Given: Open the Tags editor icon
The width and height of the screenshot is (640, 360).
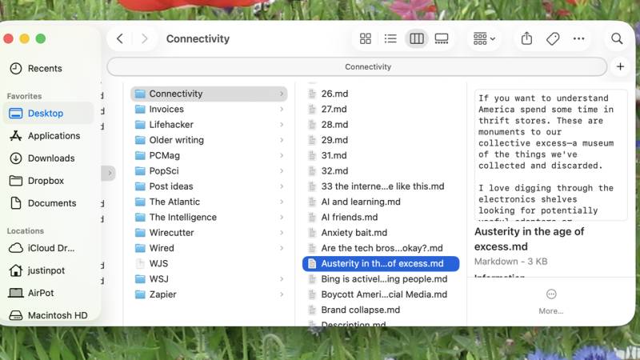Looking at the screenshot, I should pyautogui.click(x=552, y=38).
